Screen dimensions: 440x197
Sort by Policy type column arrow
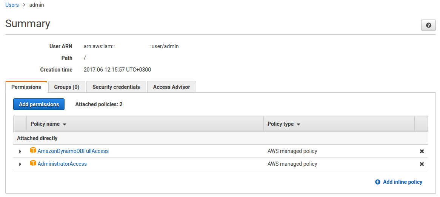298,124
